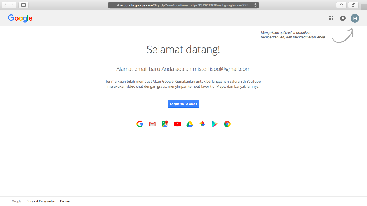Click the Chrome icon
The width and height of the screenshot is (367, 206).
click(227, 124)
